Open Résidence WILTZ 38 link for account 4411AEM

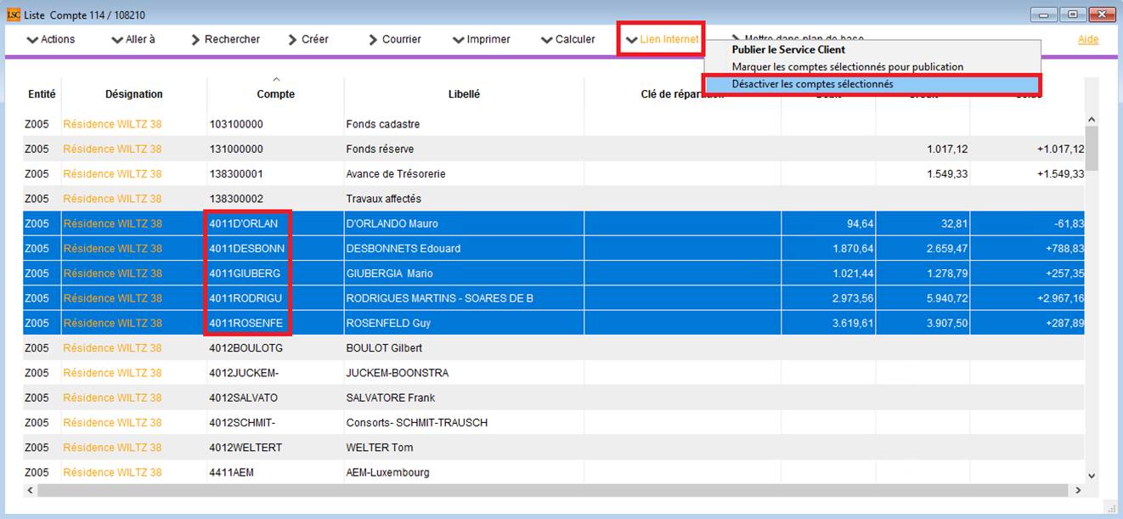112,472
